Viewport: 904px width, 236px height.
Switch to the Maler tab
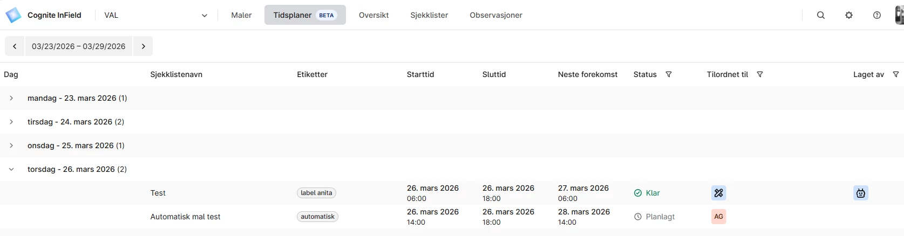(241, 15)
